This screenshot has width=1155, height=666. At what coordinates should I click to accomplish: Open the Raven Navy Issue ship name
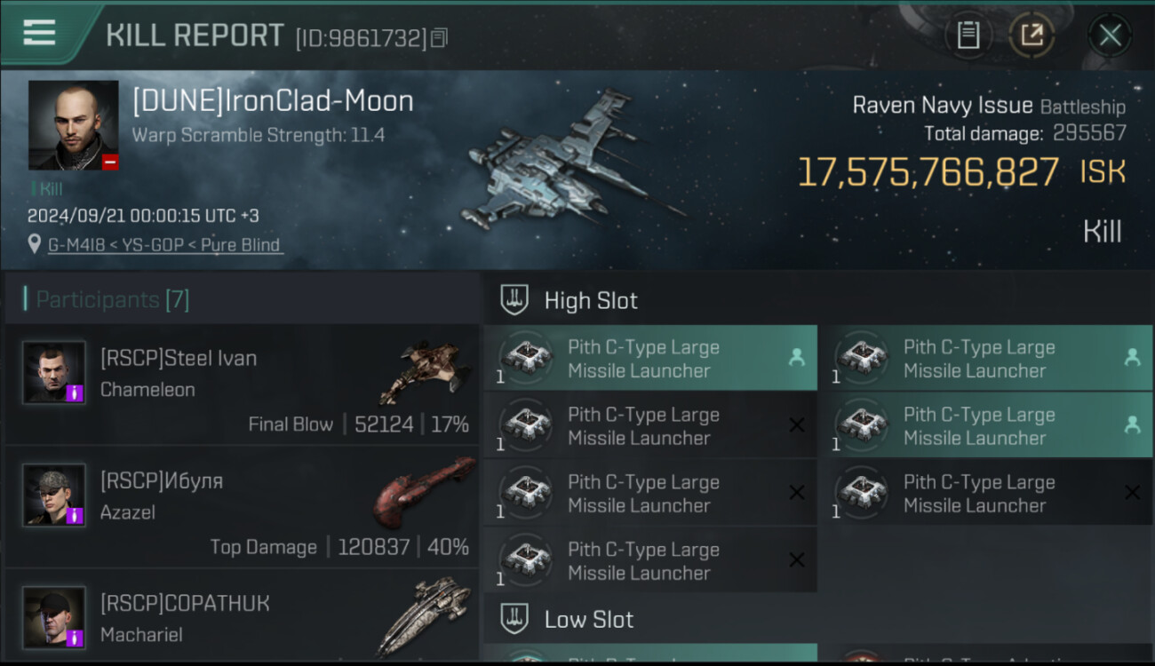tap(942, 106)
